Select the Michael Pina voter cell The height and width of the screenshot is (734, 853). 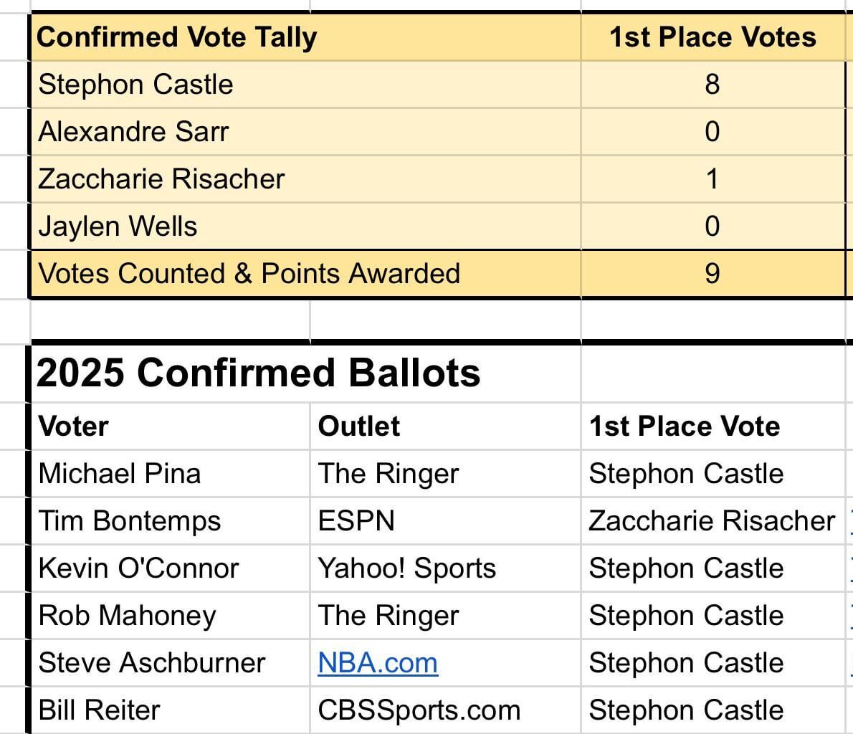[x=120, y=474]
